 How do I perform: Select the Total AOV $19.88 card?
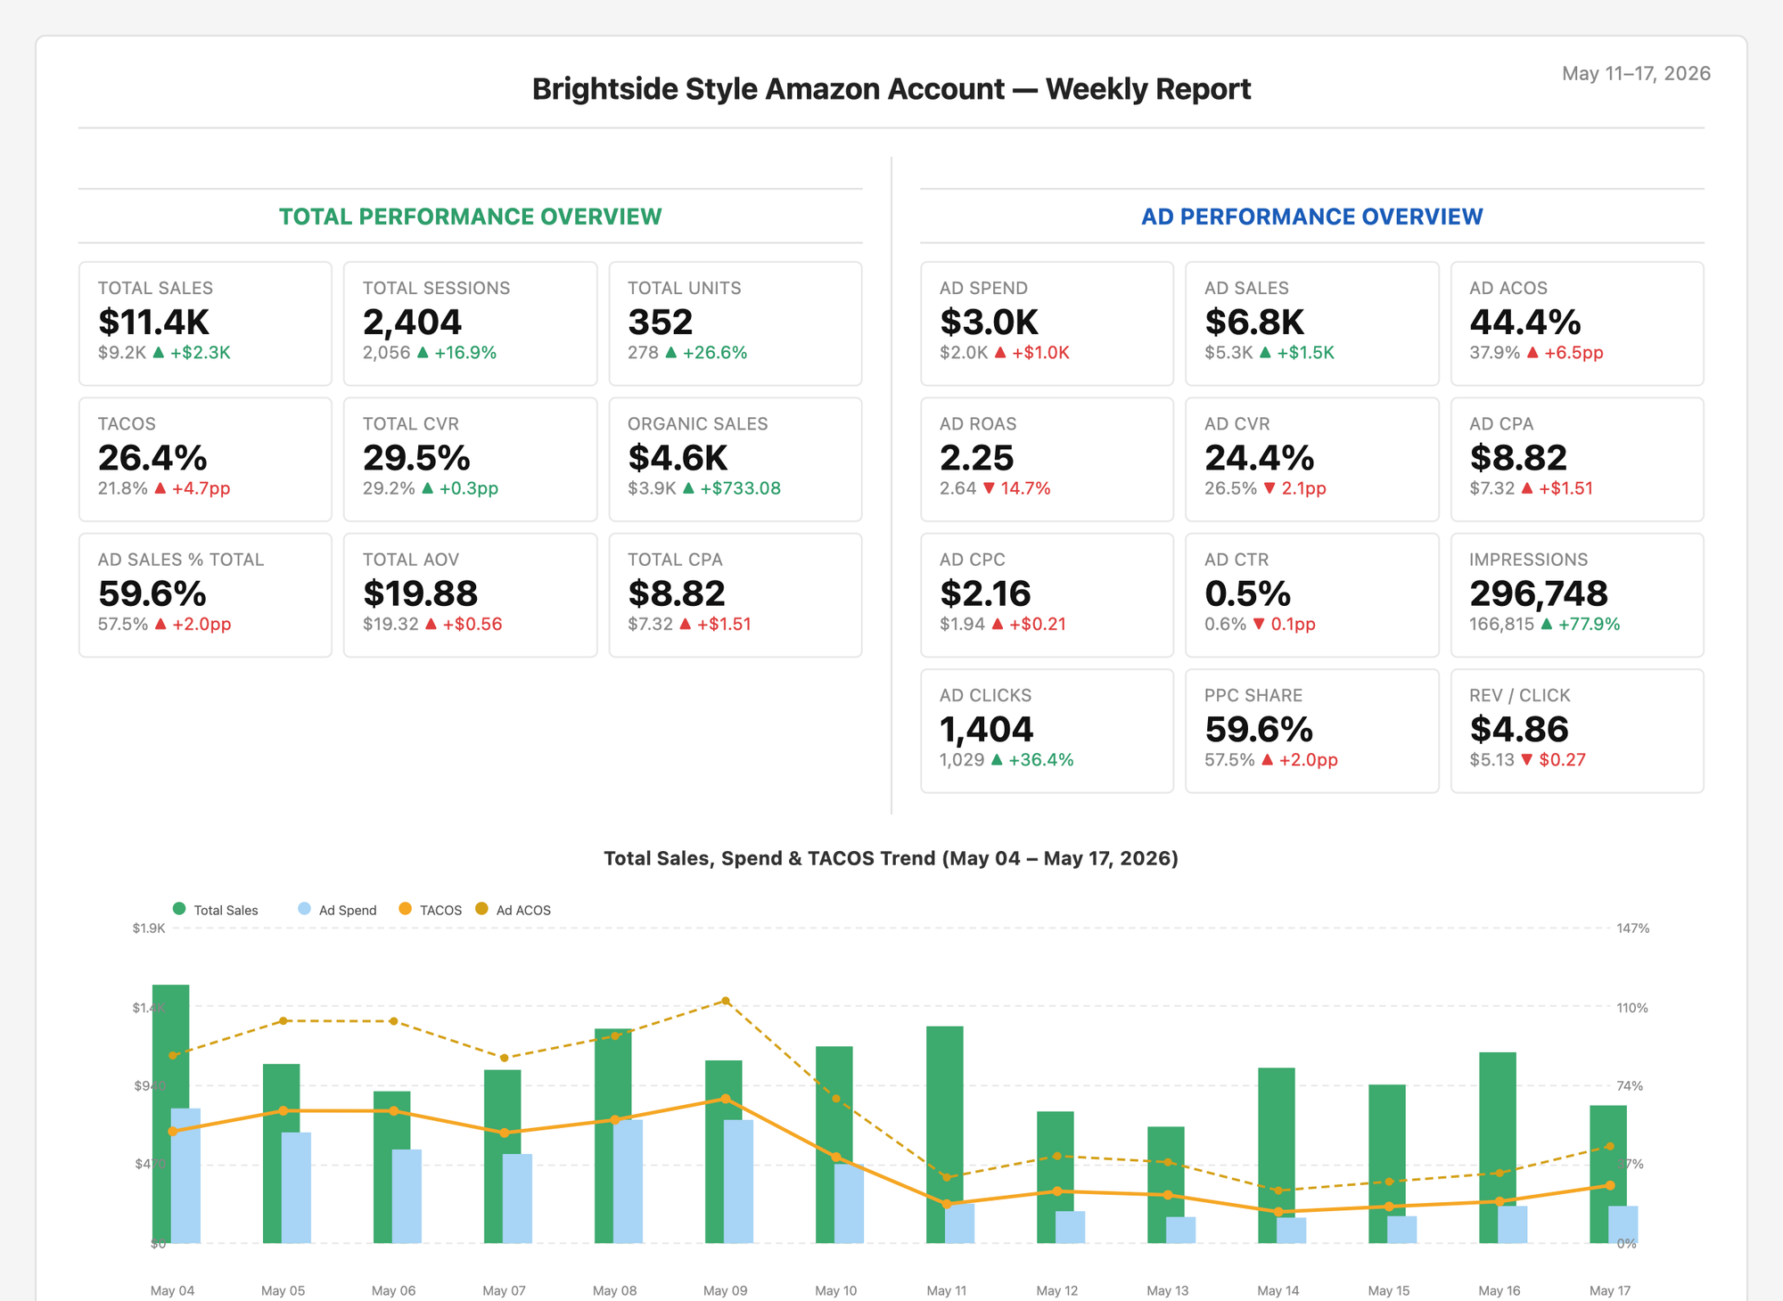(470, 595)
